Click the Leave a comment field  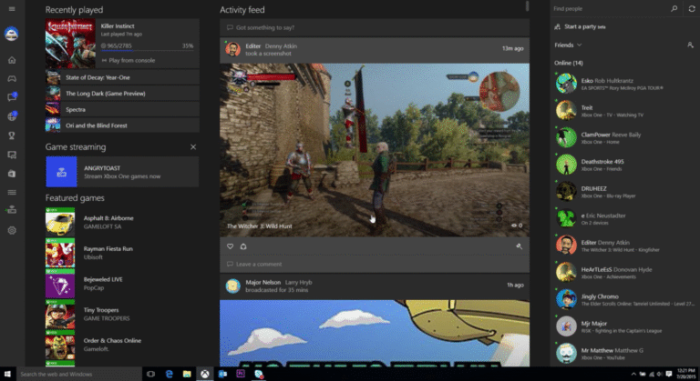375,265
